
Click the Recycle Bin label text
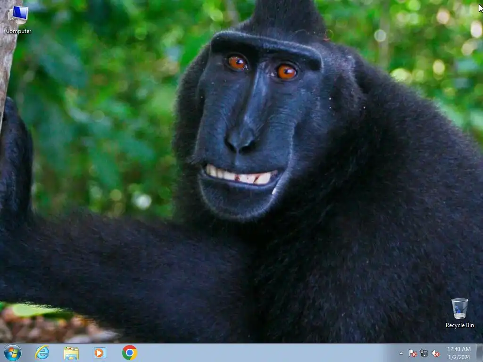coord(459,325)
